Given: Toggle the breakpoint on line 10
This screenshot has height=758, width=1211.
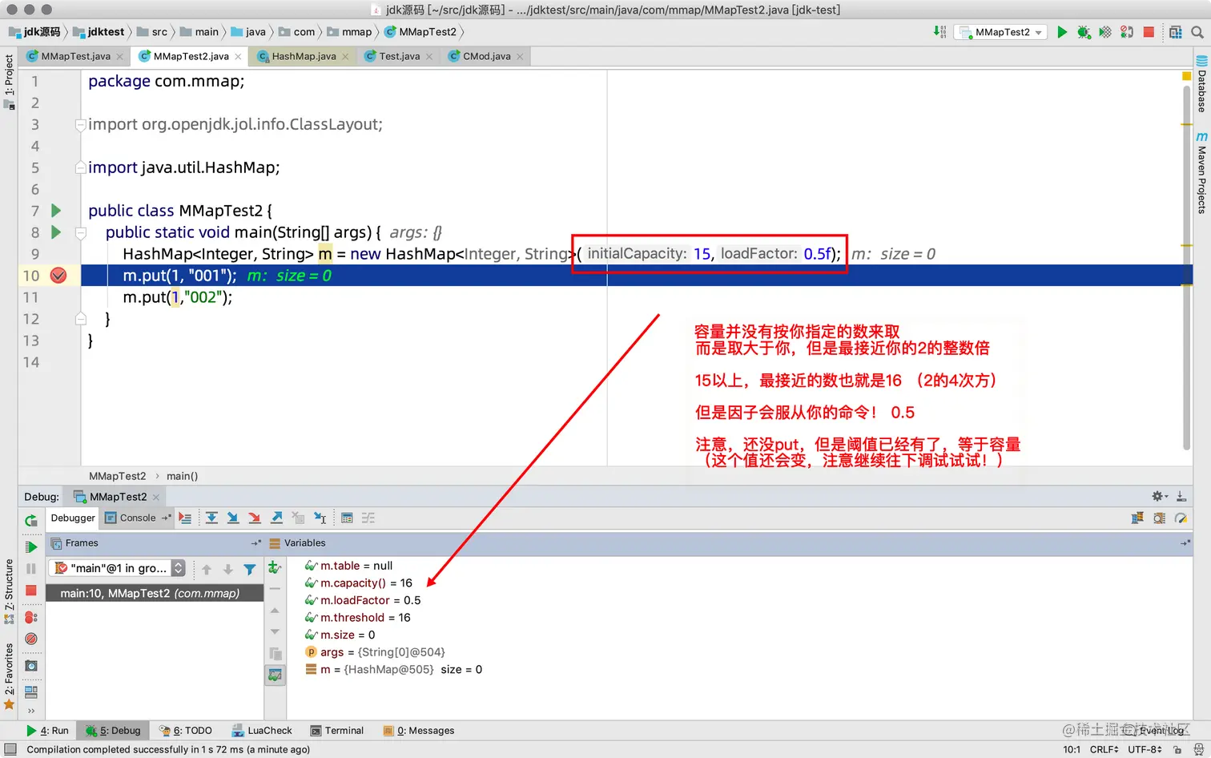Looking at the screenshot, I should click(58, 276).
